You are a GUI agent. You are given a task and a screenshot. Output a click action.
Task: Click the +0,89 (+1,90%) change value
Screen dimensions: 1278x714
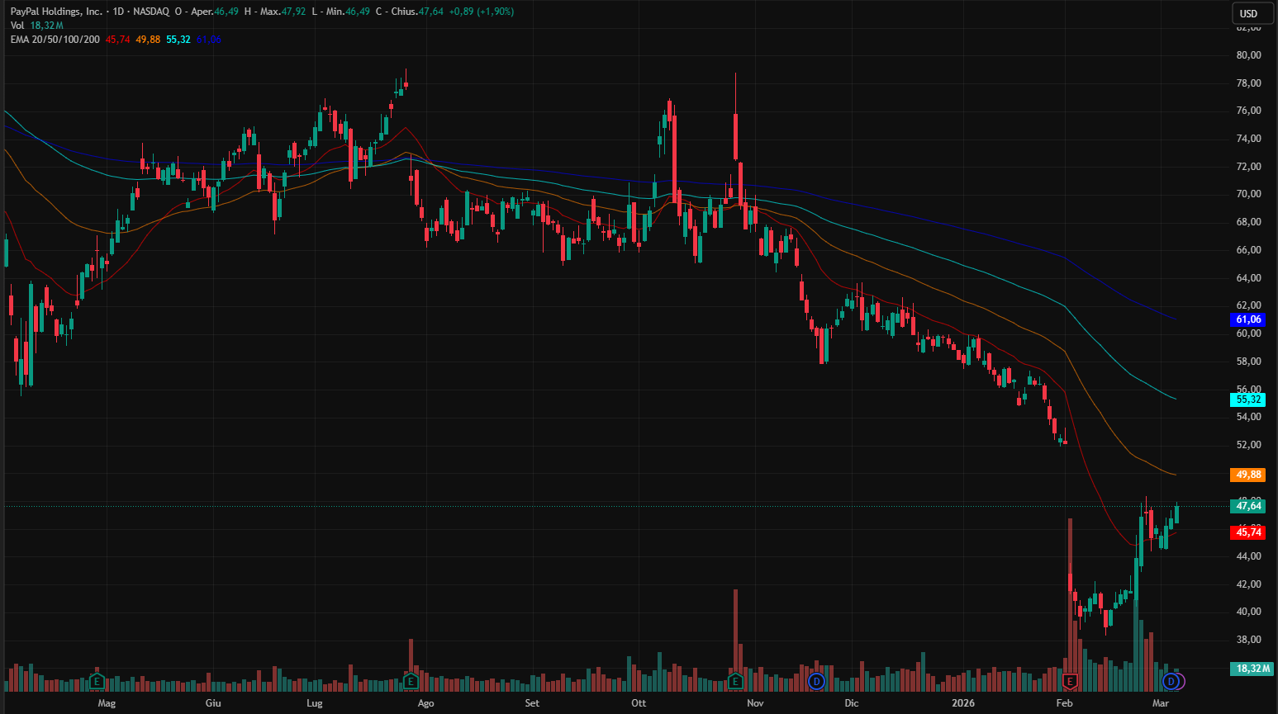[482, 12]
